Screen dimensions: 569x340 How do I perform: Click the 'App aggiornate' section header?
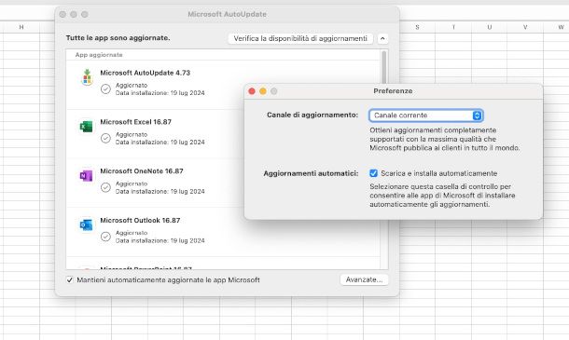99,55
